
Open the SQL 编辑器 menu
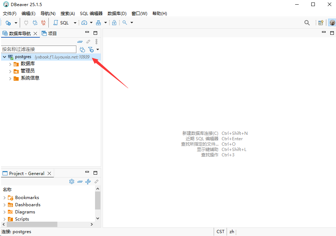point(91,14)
